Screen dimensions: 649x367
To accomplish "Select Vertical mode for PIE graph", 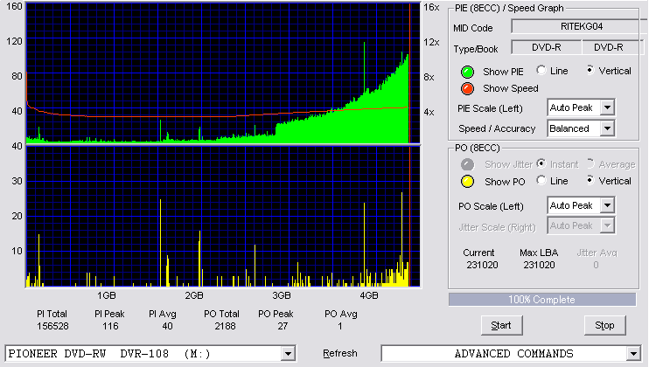I will (x=590, y=70).
